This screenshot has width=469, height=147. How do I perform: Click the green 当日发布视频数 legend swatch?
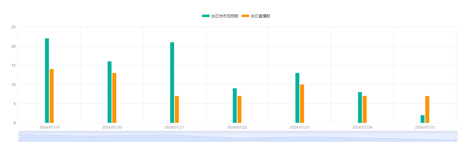coord(206,16)
